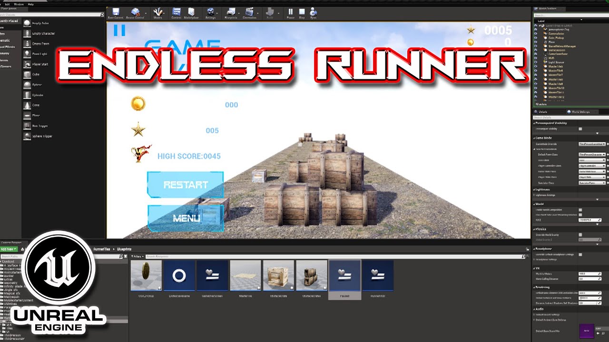The width and height of the screenshot is (609, 342).
Task: Click the Add New button in Content Browser
Action: (x=9, y=249)
